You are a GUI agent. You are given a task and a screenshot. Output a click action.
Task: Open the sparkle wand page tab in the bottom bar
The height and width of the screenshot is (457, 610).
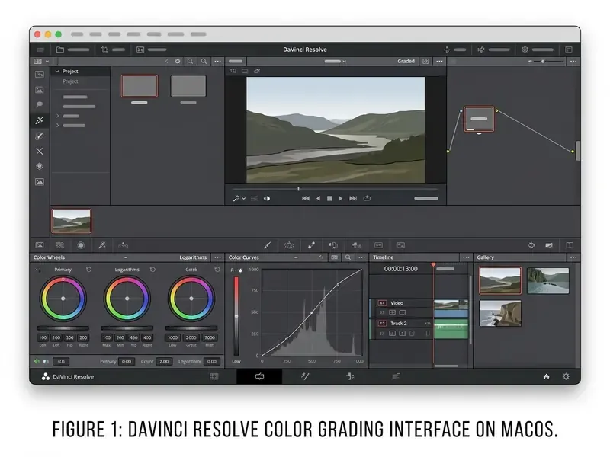(305, 376)
